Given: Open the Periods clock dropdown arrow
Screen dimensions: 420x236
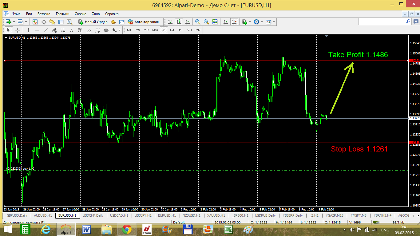Looking at the screenshot, I should (x=262, y=22).
